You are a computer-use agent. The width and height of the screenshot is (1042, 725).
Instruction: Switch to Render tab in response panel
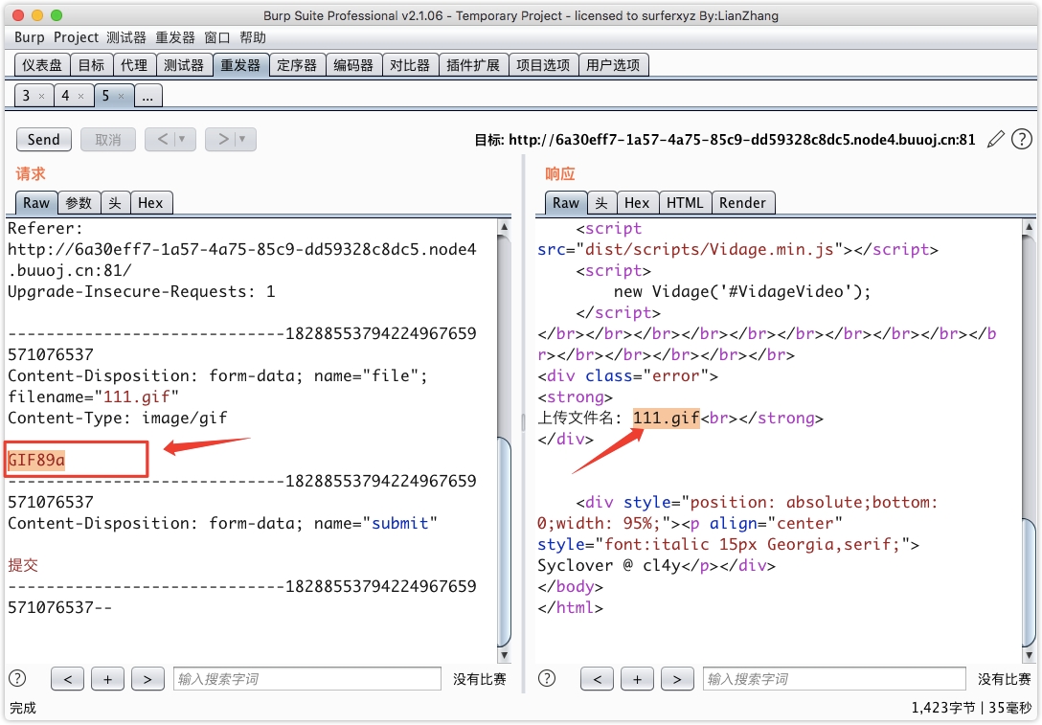[742, 203]
